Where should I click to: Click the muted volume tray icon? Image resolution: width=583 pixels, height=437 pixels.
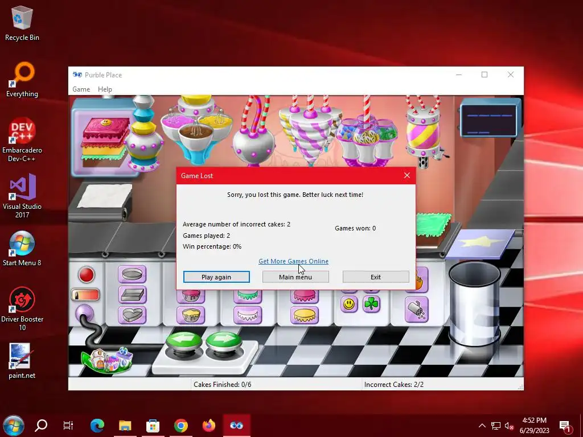pyautogui.click(x=509, y=426)
